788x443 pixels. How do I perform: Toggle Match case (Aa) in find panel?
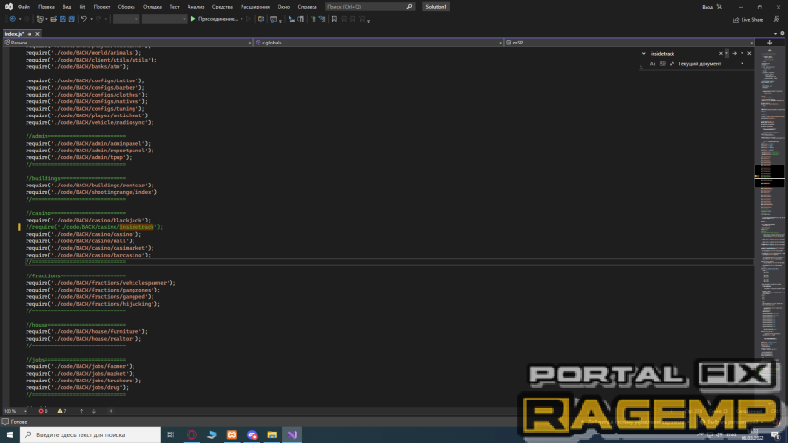tap(653, 63)
